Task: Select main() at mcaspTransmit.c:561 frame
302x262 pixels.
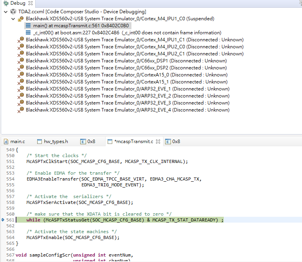Action: point(81,25)
